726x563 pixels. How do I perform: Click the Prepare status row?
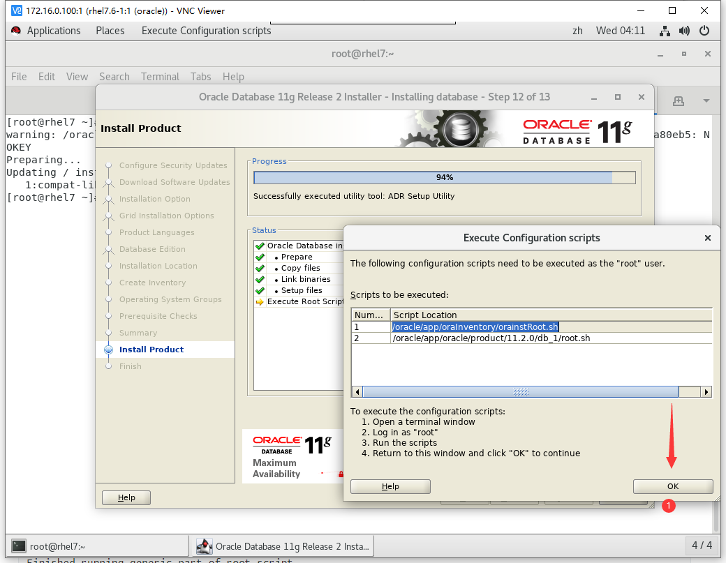pos(299,257)
